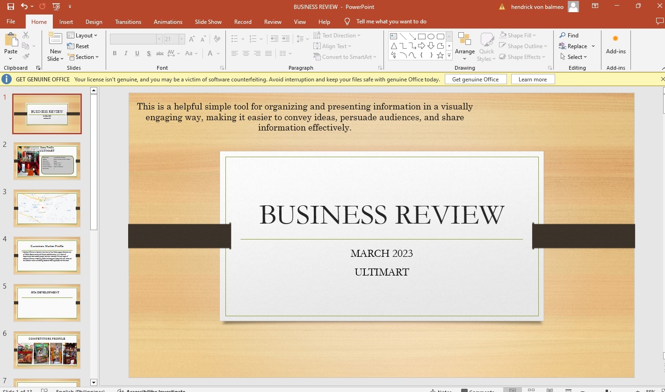The height and width of the screenshot is (392, 665).
Task: Toggle Italic formatting
Action: [126, 53]
